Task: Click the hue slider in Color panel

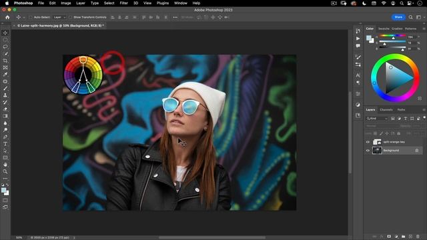Action: click(x=393, y=35)
